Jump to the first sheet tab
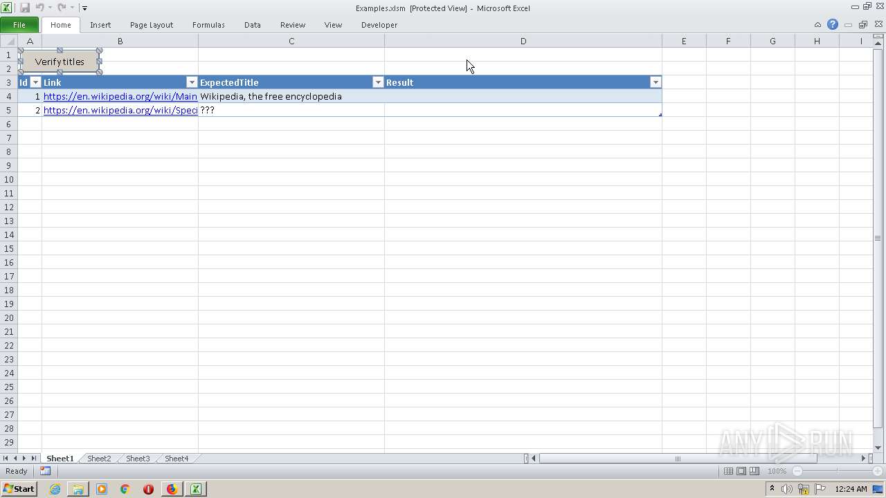The height and width of the screenshot is (498, 886). pos(6,459)
